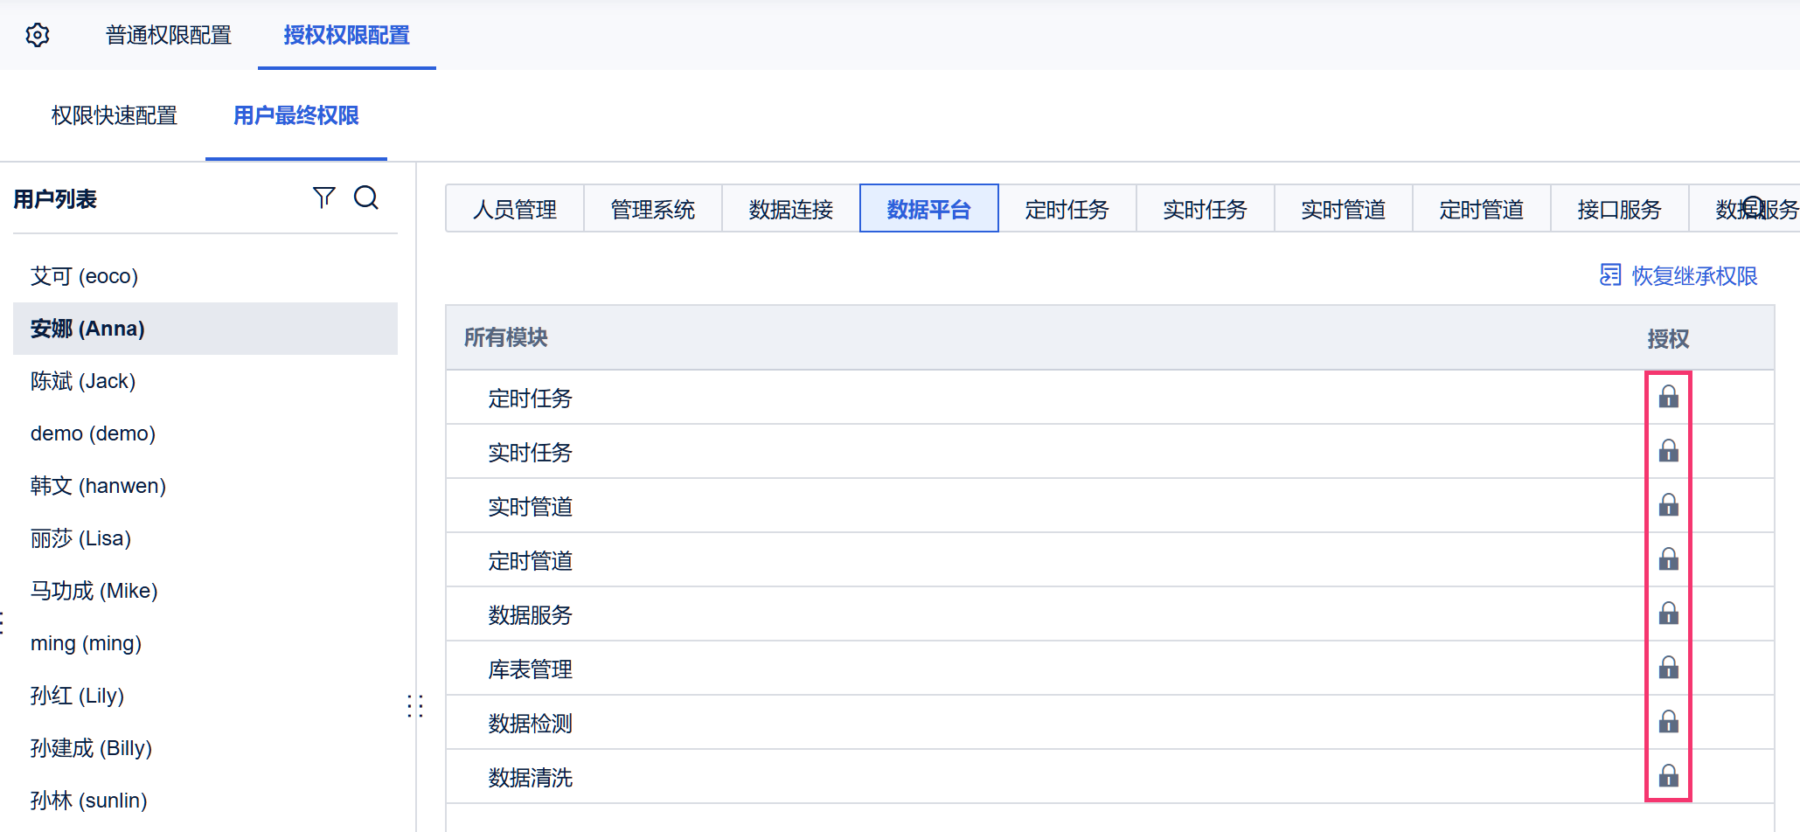Toggle authorization lock for 数据服务 row

pyautogui.click(x=1668, y=614)
